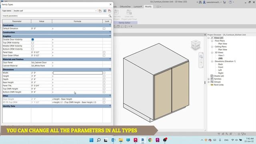Click the navigation wheel icon
The image size is (256, 144).
tap(201, 56)
